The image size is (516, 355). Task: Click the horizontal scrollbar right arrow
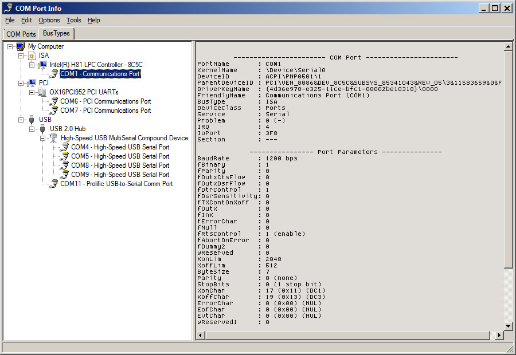[499, 335]
